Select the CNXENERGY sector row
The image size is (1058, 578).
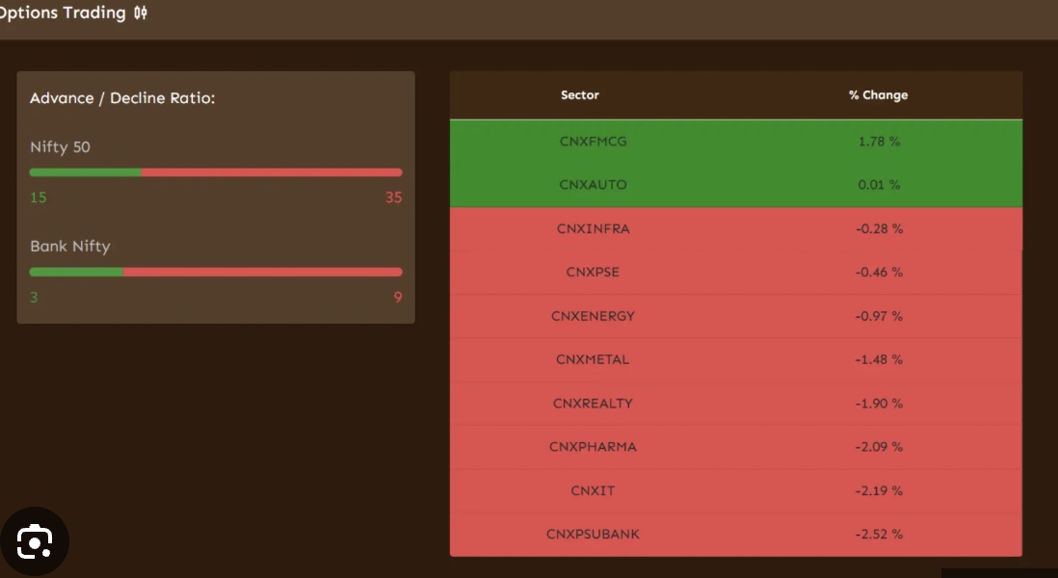click(593, 316)
